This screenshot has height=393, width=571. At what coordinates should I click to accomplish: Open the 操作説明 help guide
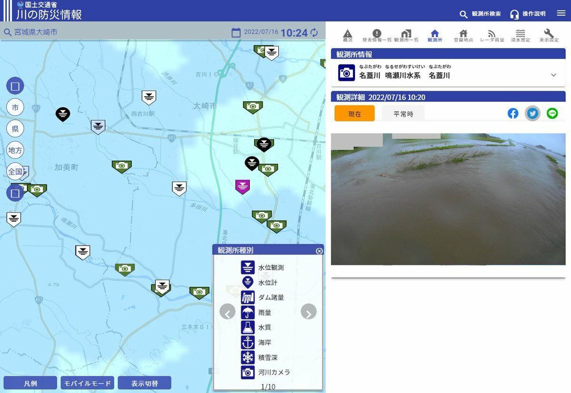point(528,14)
